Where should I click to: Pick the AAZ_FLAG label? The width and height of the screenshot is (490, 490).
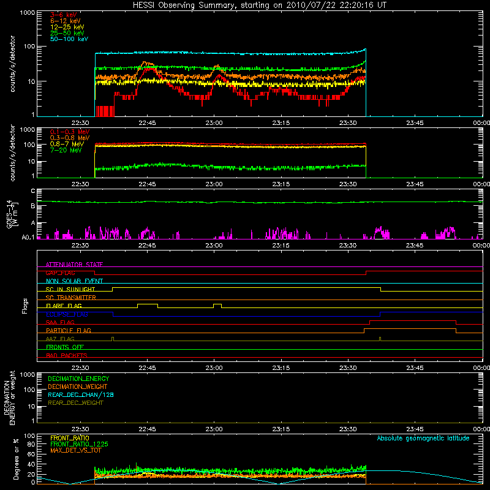[x=60, y=339]
